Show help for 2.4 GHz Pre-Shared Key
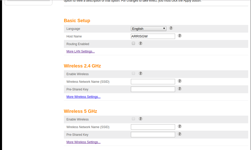 pos(180,89)
